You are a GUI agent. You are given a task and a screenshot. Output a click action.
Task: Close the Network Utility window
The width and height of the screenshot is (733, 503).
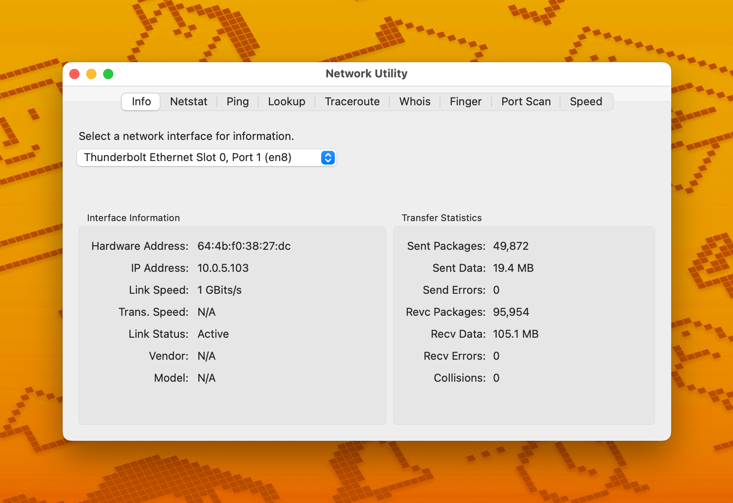[x=74, y=74]
